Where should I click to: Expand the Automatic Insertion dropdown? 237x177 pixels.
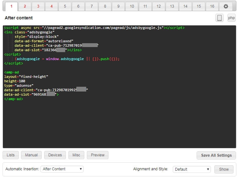point(62,169)
